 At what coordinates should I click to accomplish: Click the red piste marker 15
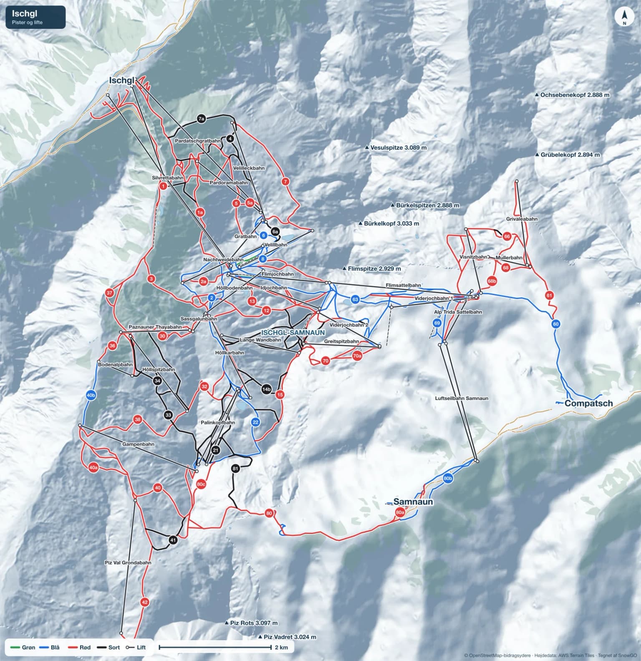(x=280, y=395)
